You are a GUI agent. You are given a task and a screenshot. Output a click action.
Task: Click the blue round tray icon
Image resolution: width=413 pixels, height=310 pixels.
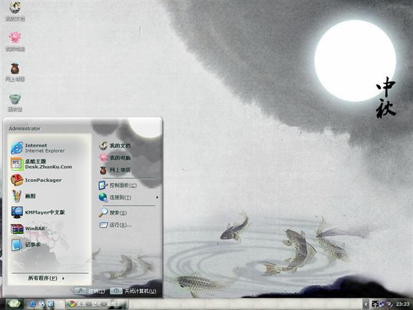coord(381,304)
